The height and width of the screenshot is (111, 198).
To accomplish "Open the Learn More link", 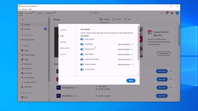I will click(84, 36).
